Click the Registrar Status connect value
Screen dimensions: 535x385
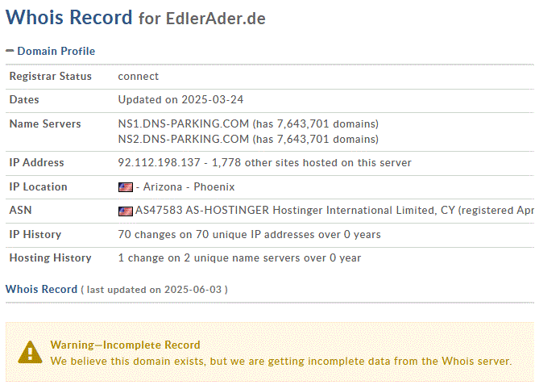(139, 77)
